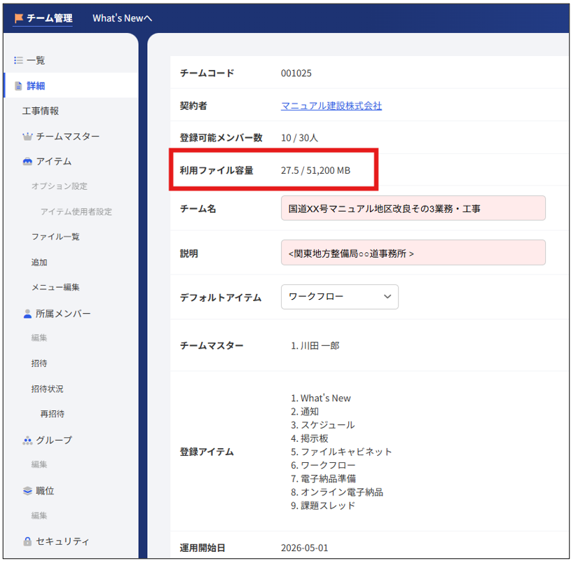Open sidebar チームマスター section
Viewport: 571px width, 561px height.
(68, 136)
